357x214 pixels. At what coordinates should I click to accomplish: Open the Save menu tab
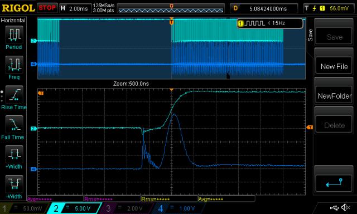click(310, 35)
